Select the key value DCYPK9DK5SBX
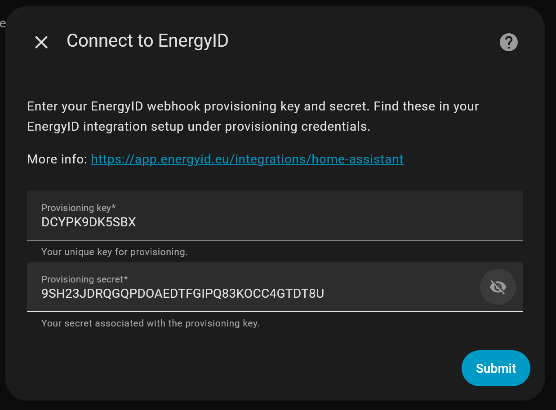This screenshot has height=410, width=556. click(89, 221)
